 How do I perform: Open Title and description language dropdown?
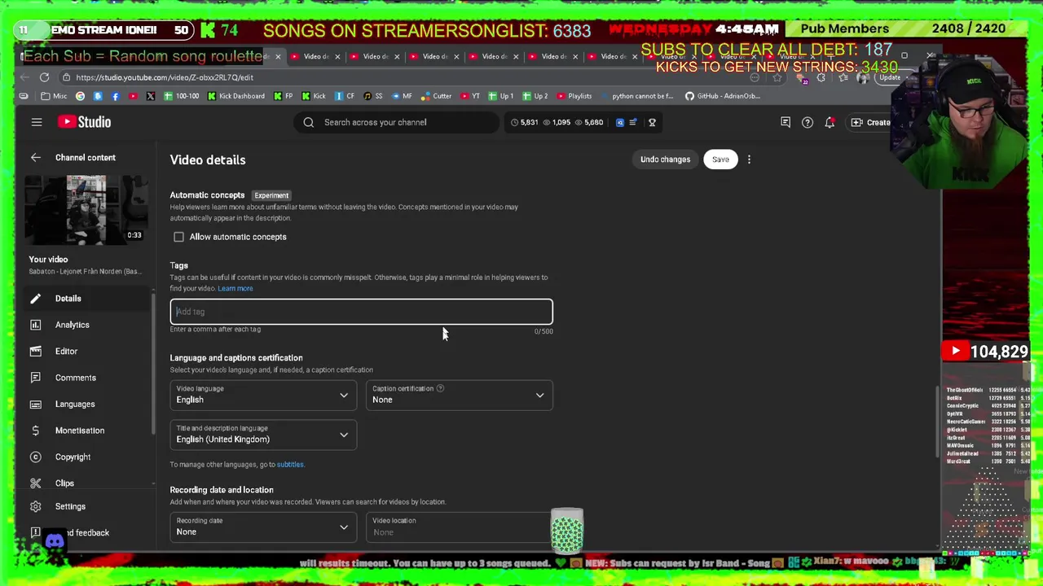tap(263, 434)
